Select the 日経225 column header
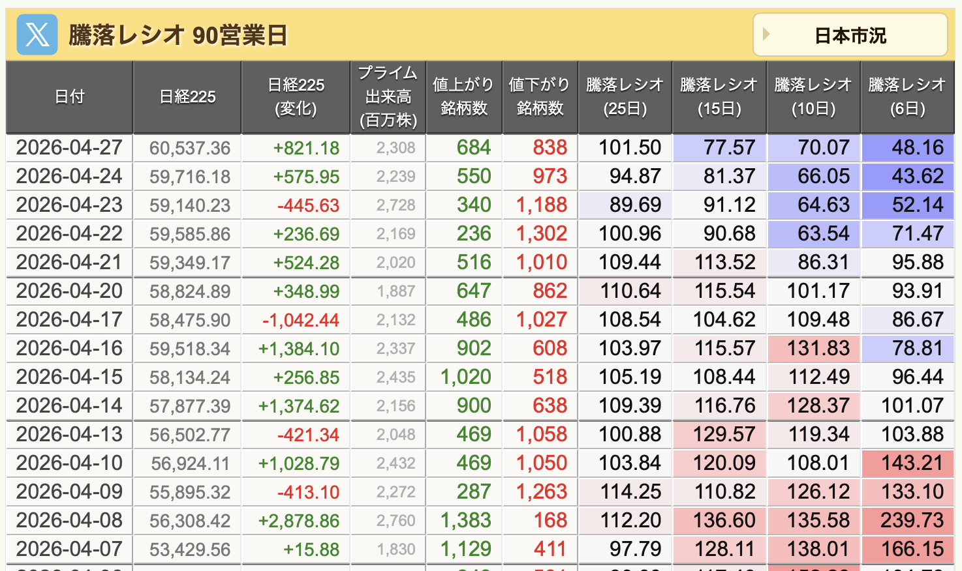962x571 pixels. (187, 97)
